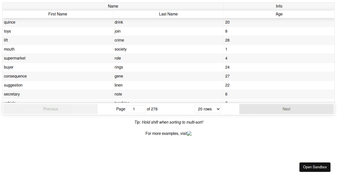
Task: Sort the table by Last Name
Action: click(168, 14)
